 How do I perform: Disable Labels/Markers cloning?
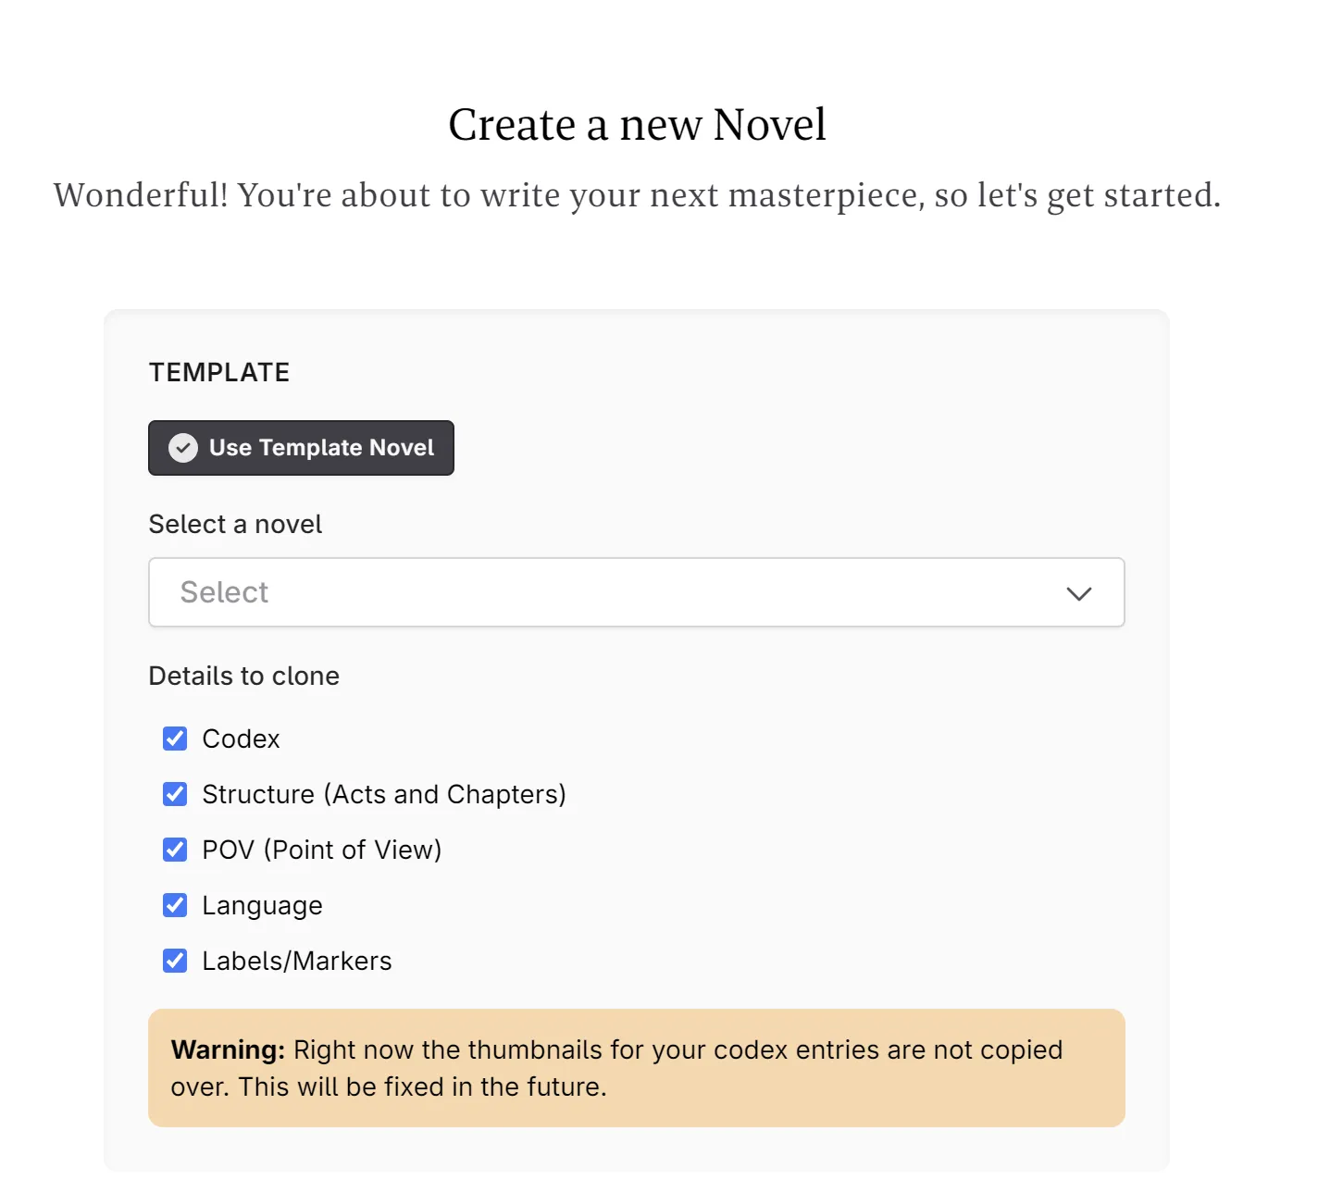pos(175,960)
